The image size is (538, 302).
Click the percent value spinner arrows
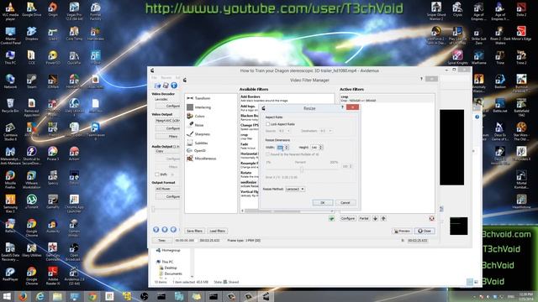(351, 166)
